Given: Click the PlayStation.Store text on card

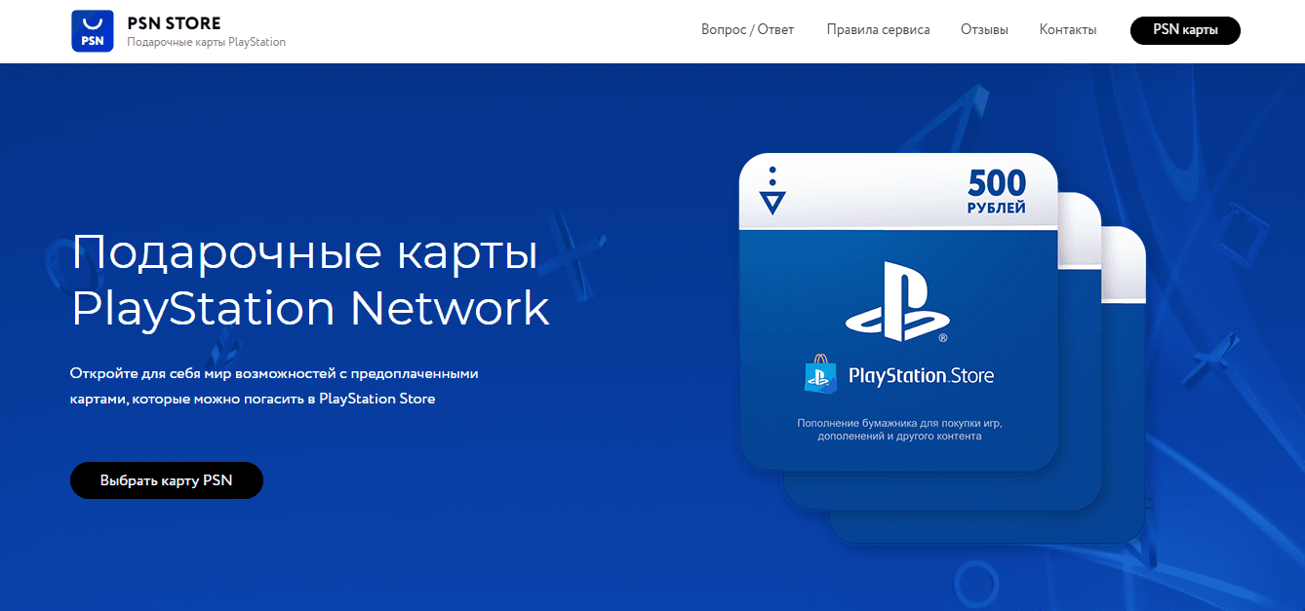Looking at the screenshot, I should 921,375.
